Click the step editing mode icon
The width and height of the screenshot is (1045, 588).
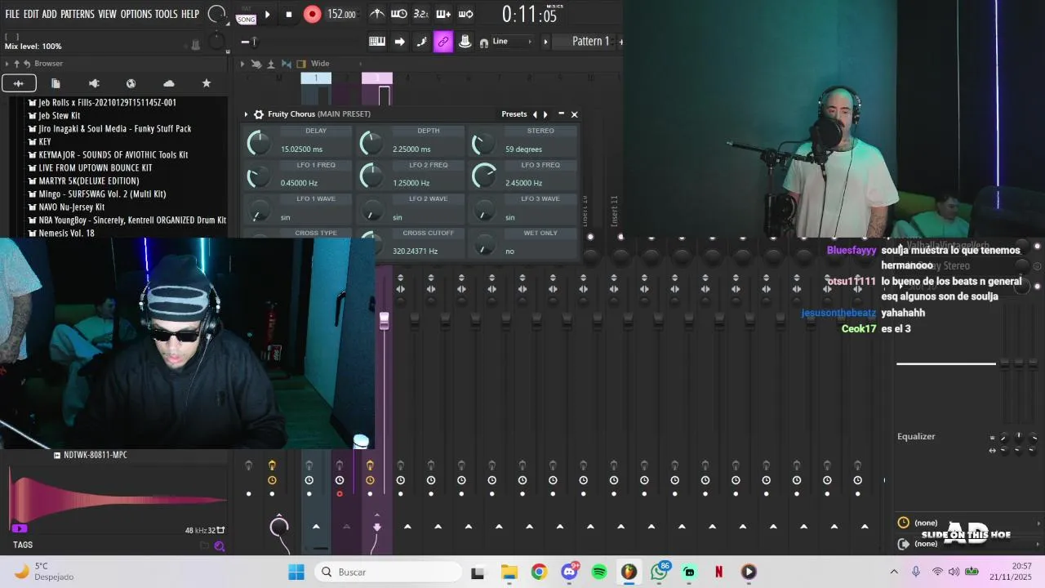421,42
